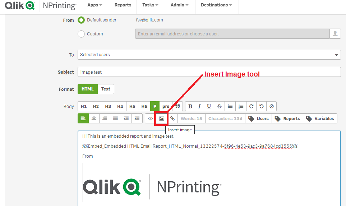The image size is (346, 206).
Task: Decrease indent of the paragraph
Action: pyautogui.click(x=137, y=118)
